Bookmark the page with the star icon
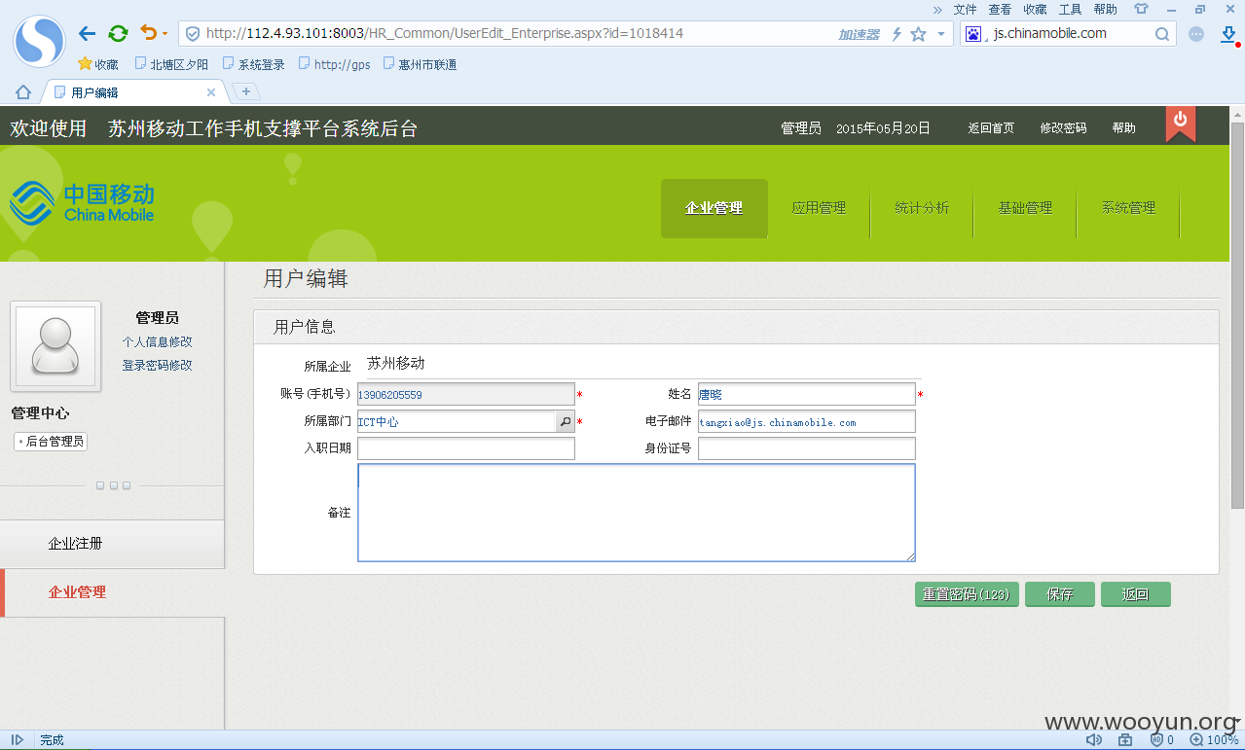This screenshot has width=1245, height=750. pyautogui.click(x=918, y=34)
